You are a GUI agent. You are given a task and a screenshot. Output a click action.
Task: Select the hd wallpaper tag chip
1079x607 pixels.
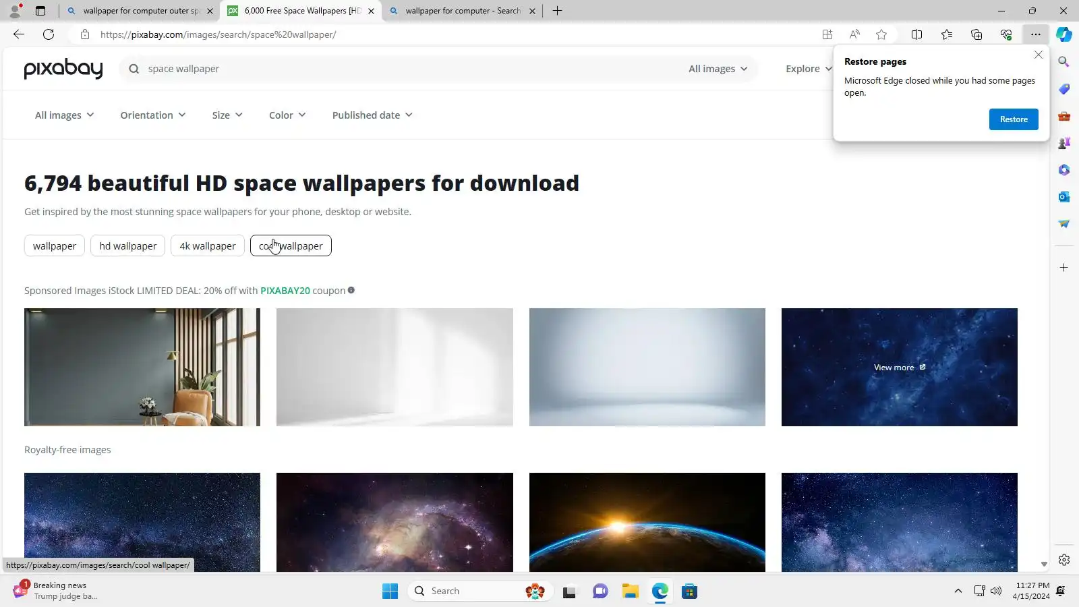pyautogui.click(x=128, y=246)
